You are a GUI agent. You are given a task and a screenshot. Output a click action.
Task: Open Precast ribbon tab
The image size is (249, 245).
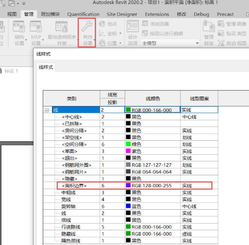click(x=225, y=14)
